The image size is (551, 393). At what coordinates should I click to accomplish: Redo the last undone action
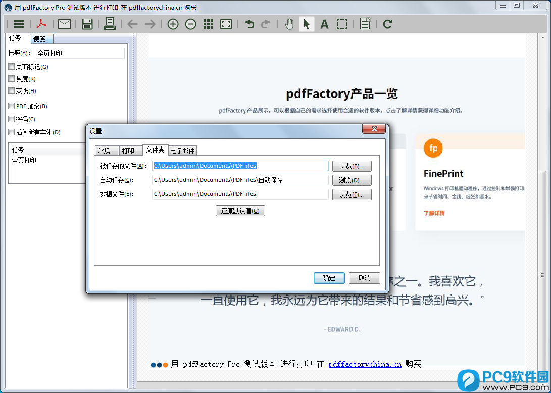click(x=266, y=24)
